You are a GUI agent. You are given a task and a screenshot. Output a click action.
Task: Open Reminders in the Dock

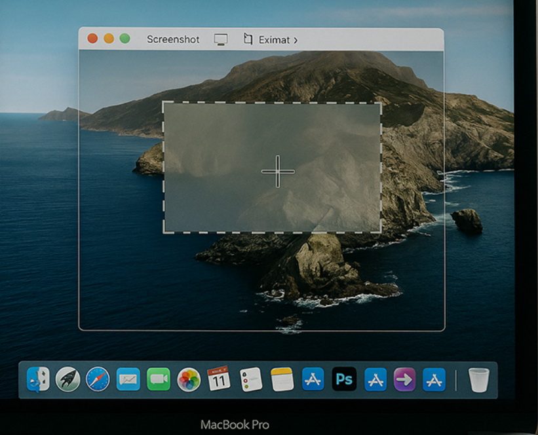click(x=250, y=379)
